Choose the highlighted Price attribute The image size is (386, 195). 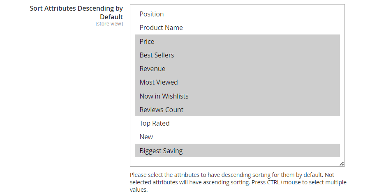(237, 41)
